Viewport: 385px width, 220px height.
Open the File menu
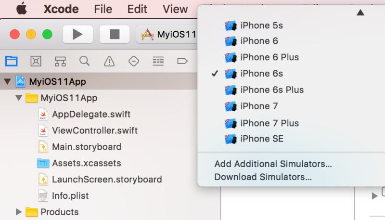(103, 9)
